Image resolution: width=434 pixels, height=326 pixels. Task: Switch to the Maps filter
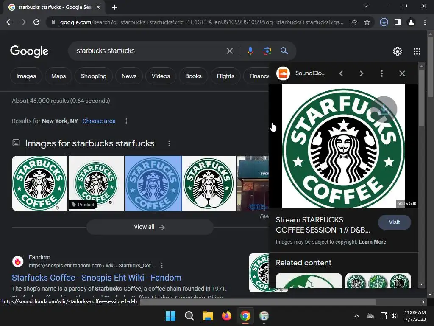click(58, 76)
